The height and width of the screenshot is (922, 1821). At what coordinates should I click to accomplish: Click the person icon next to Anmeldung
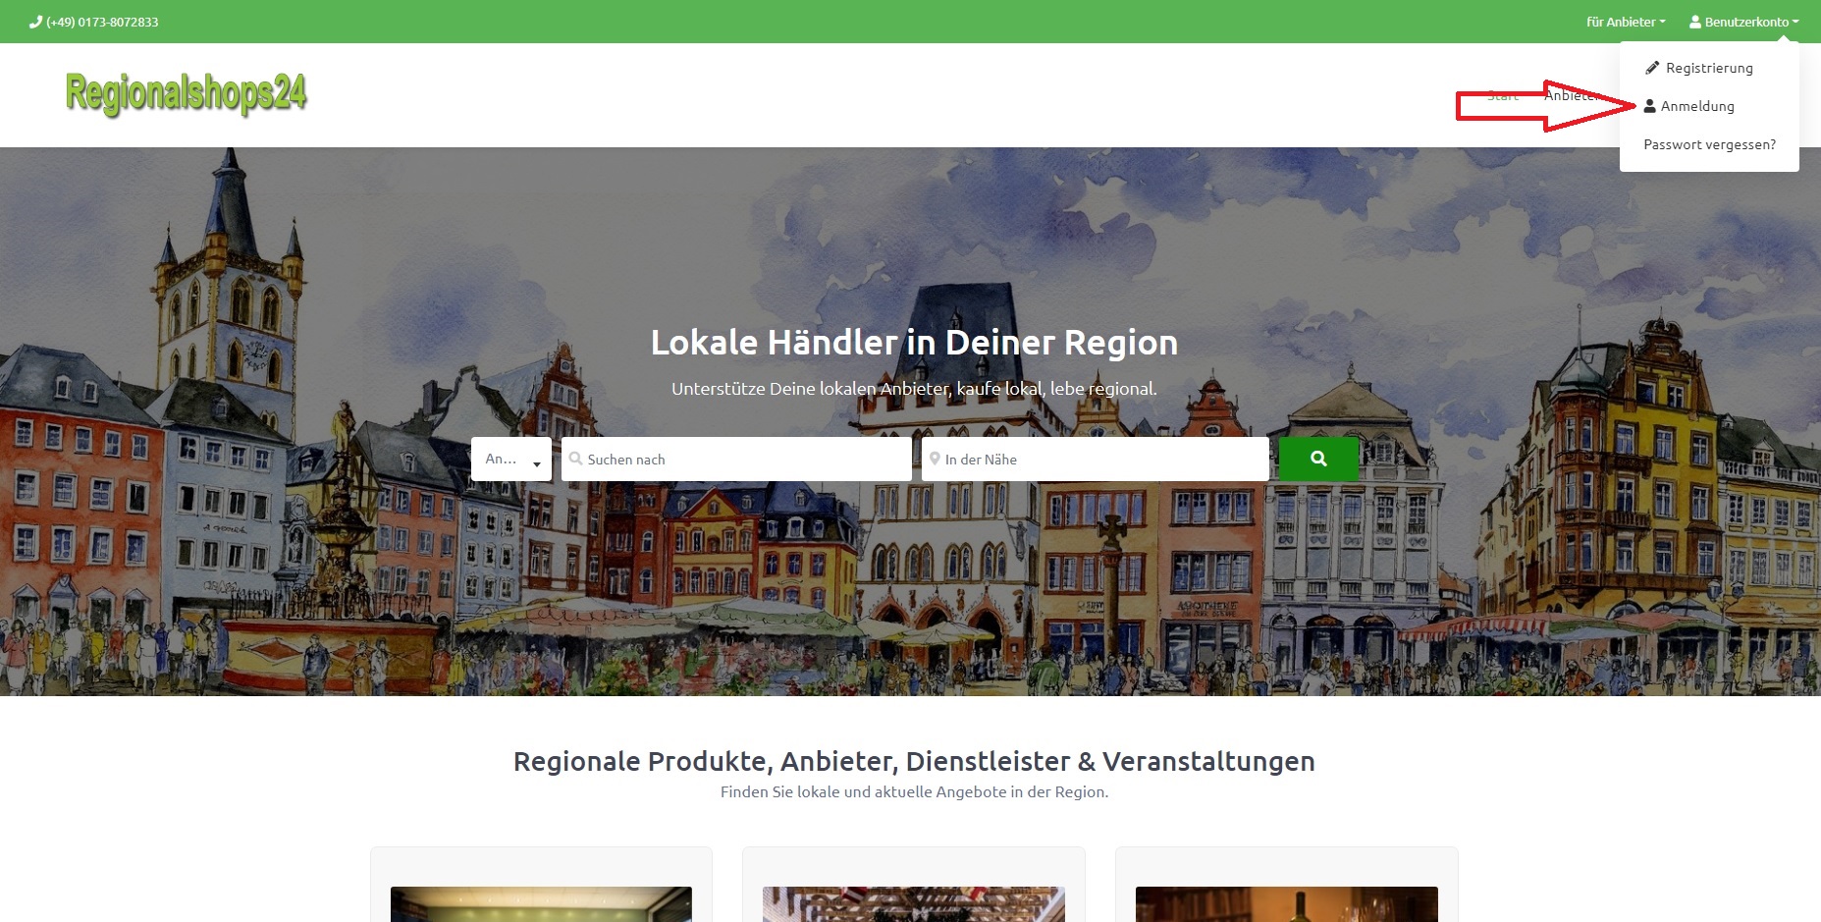click(x=1649, y=106)
